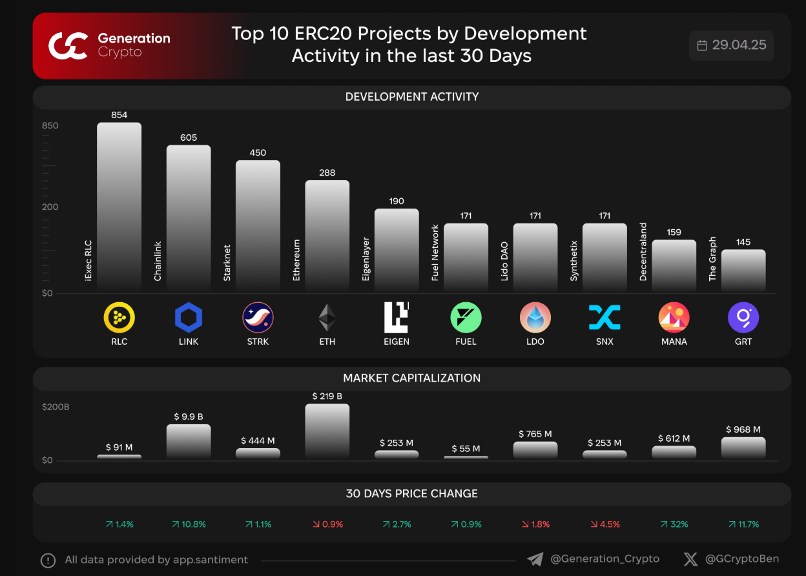Image resolution: width=806 pixels, height=576 pixels.
Task: Switch to the MARKET CAPITALIZATION section header
Action: coord(412,378)
